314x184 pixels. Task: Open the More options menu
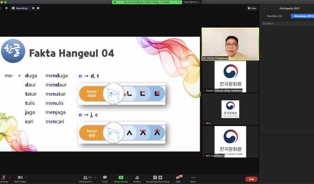pos(193,178)
